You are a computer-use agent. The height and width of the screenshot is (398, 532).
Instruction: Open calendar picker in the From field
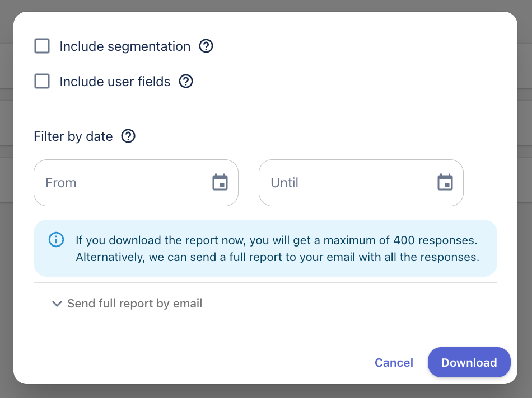220,182
